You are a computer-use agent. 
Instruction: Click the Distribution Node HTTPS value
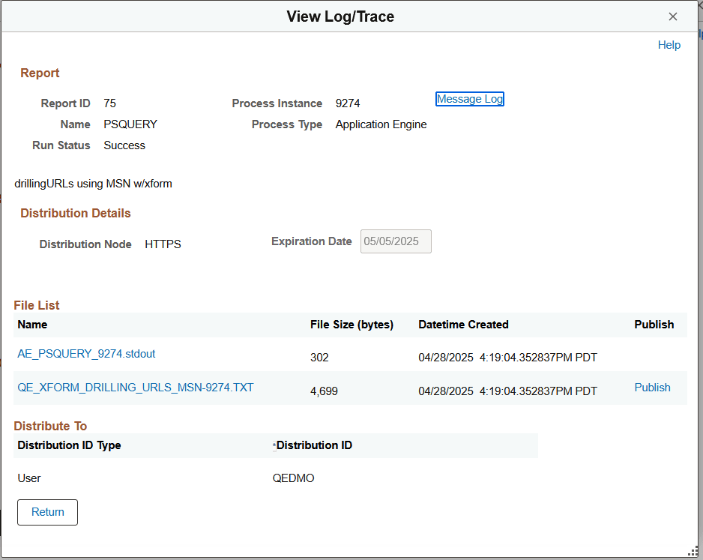click(163, 244)
